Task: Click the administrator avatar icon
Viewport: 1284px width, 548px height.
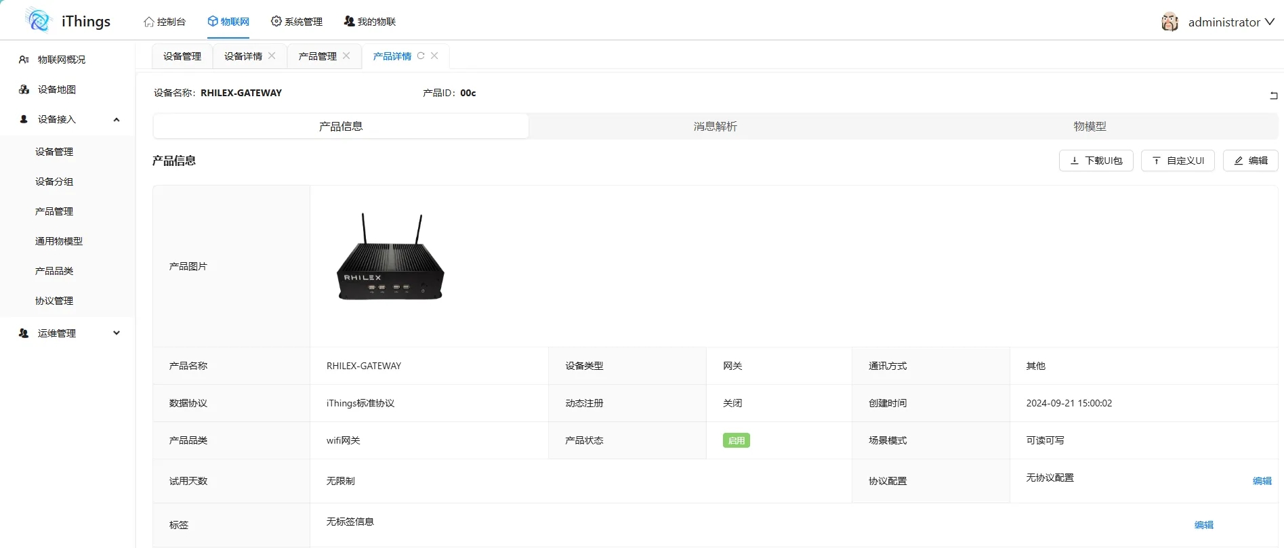Action: (1169, 22)
